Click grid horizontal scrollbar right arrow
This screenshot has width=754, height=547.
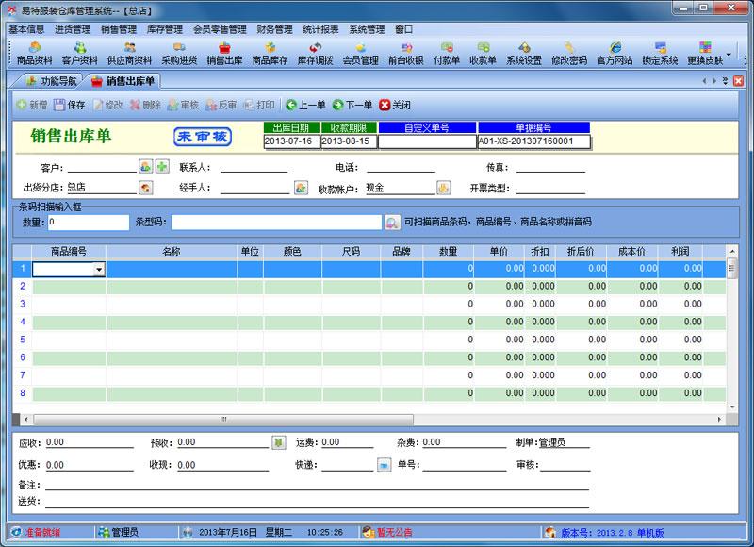click(x=719, y=420)
